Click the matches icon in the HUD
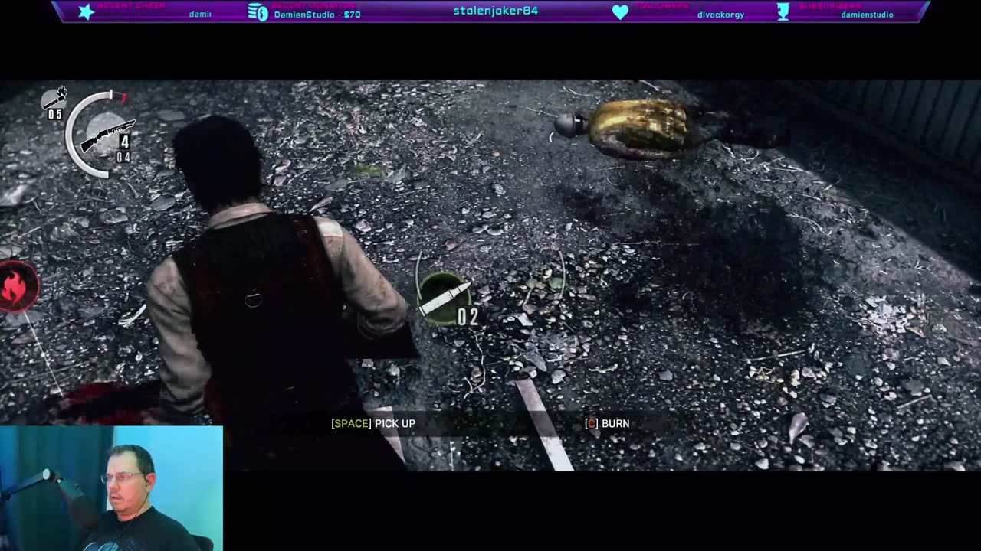 click(x=54, y=97)
